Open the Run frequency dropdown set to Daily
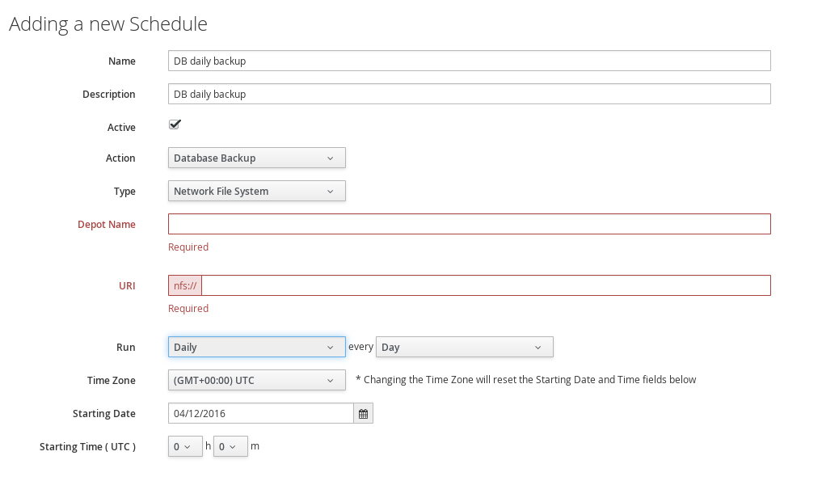 [x=257, y=347]
